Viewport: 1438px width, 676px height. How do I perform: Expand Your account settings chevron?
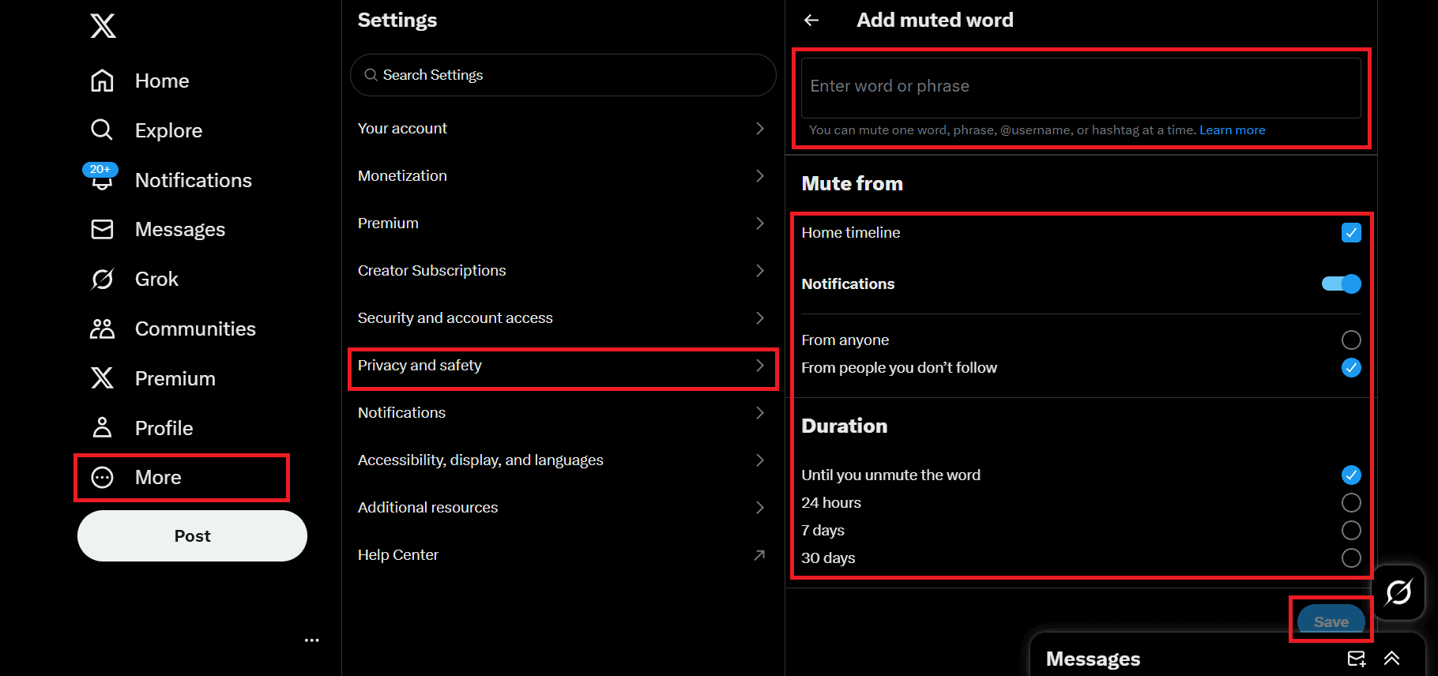coord(760,128)
